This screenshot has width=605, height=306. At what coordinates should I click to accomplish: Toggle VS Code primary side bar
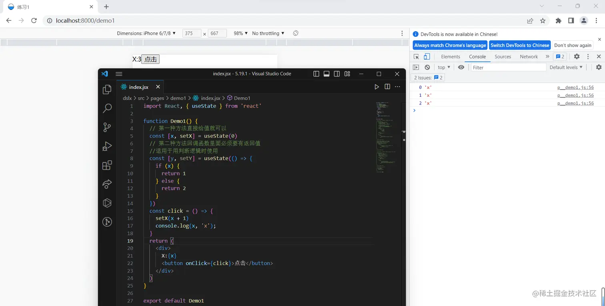tap(316, 74)
